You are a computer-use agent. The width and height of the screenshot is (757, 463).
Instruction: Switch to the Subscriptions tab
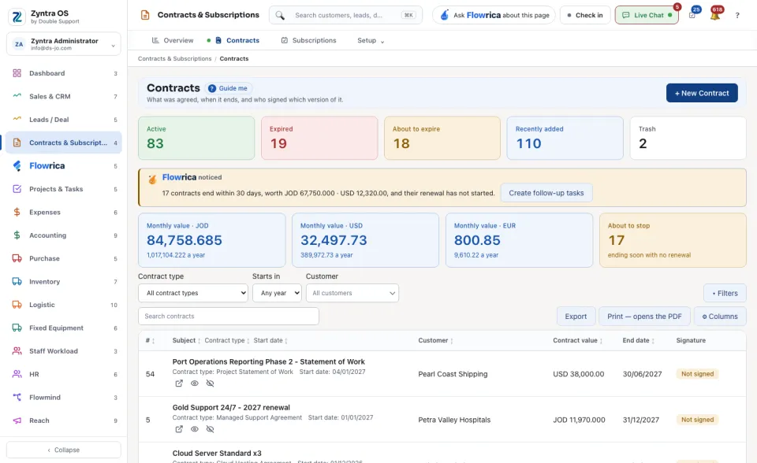pyautogui.click(x=308, y=40)
